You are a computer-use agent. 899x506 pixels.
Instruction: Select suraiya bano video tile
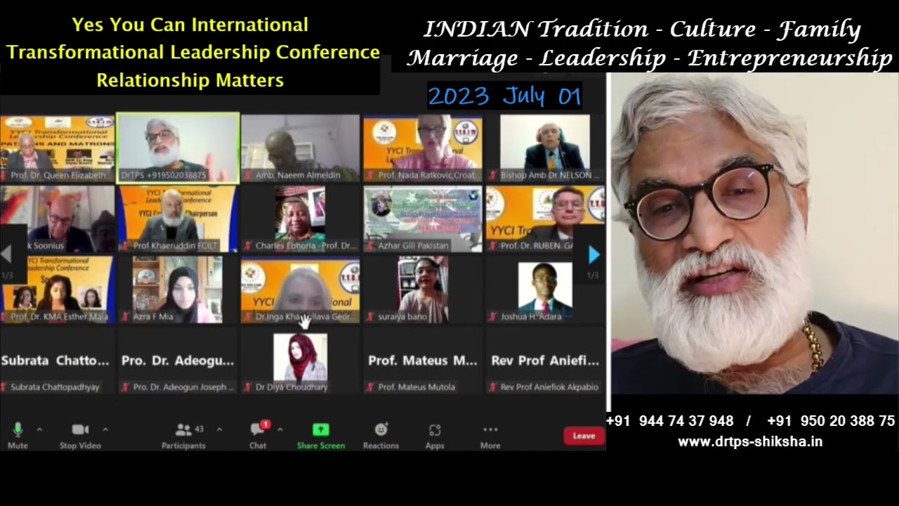point(423,290)
